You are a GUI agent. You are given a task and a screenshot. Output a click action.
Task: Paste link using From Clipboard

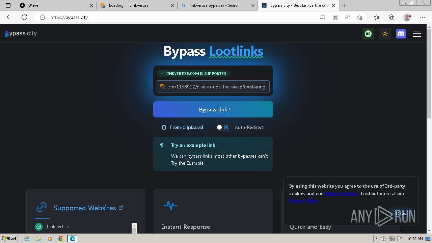[x=183, y=127]
